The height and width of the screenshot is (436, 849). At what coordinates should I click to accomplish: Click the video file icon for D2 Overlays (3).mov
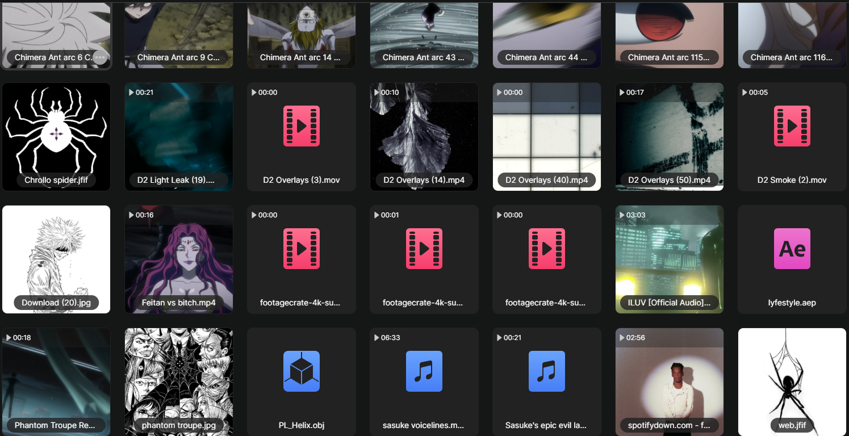click(302, 126)
